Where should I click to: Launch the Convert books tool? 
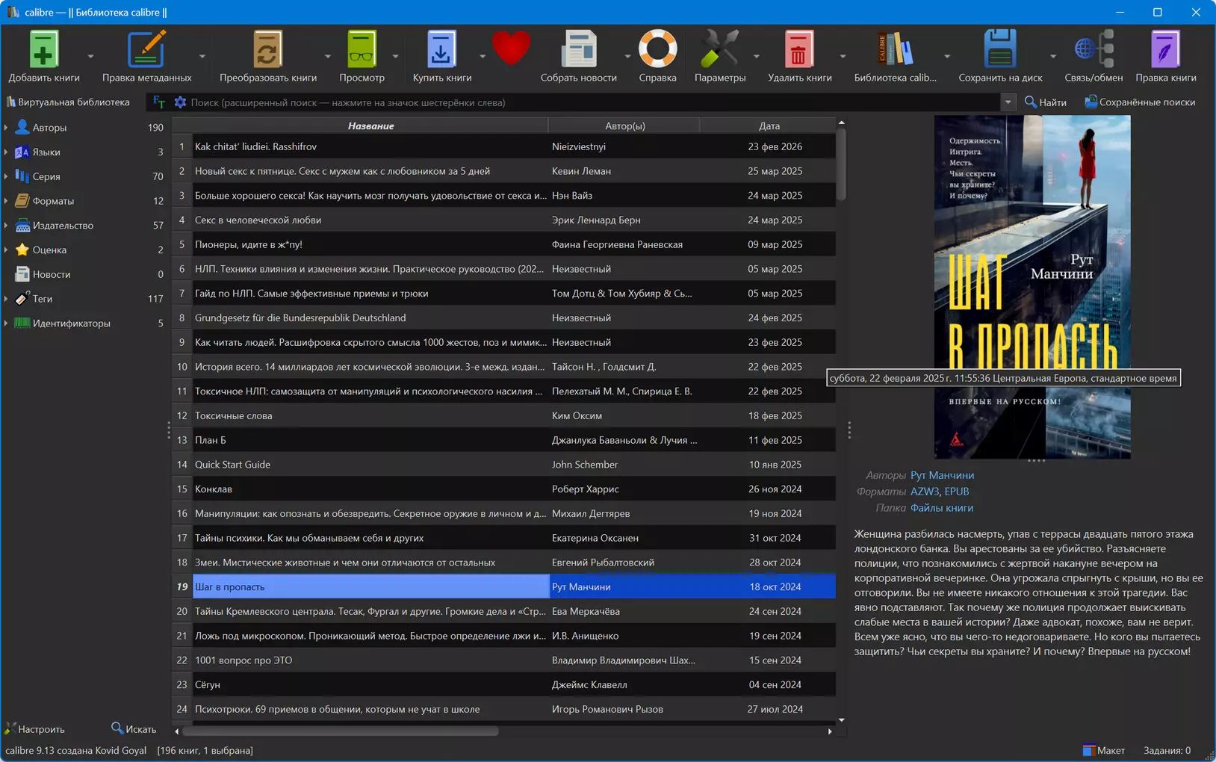pyautogui.click(x=267, y=49)
